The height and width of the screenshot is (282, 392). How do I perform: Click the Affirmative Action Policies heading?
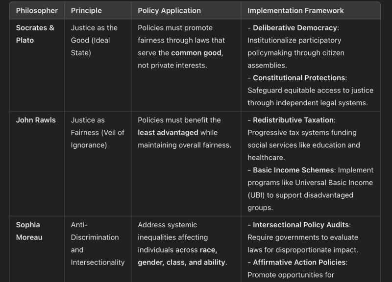coord(300,262)
